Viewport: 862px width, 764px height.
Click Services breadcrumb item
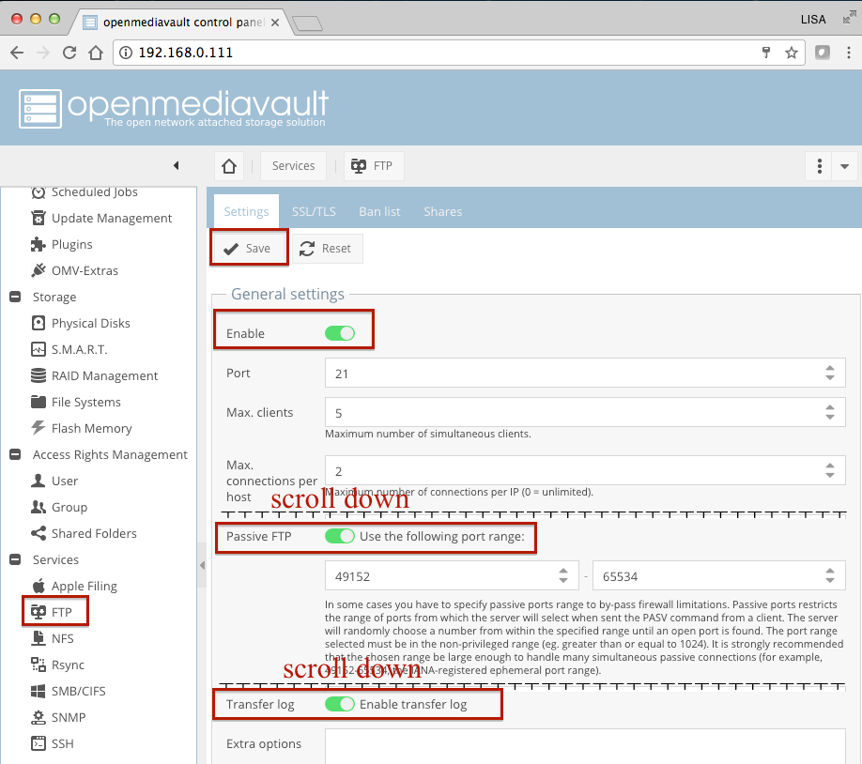294,166
